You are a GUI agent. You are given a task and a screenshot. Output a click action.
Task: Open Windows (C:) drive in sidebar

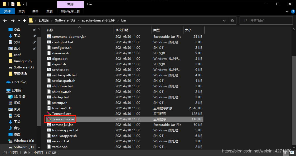21,141
